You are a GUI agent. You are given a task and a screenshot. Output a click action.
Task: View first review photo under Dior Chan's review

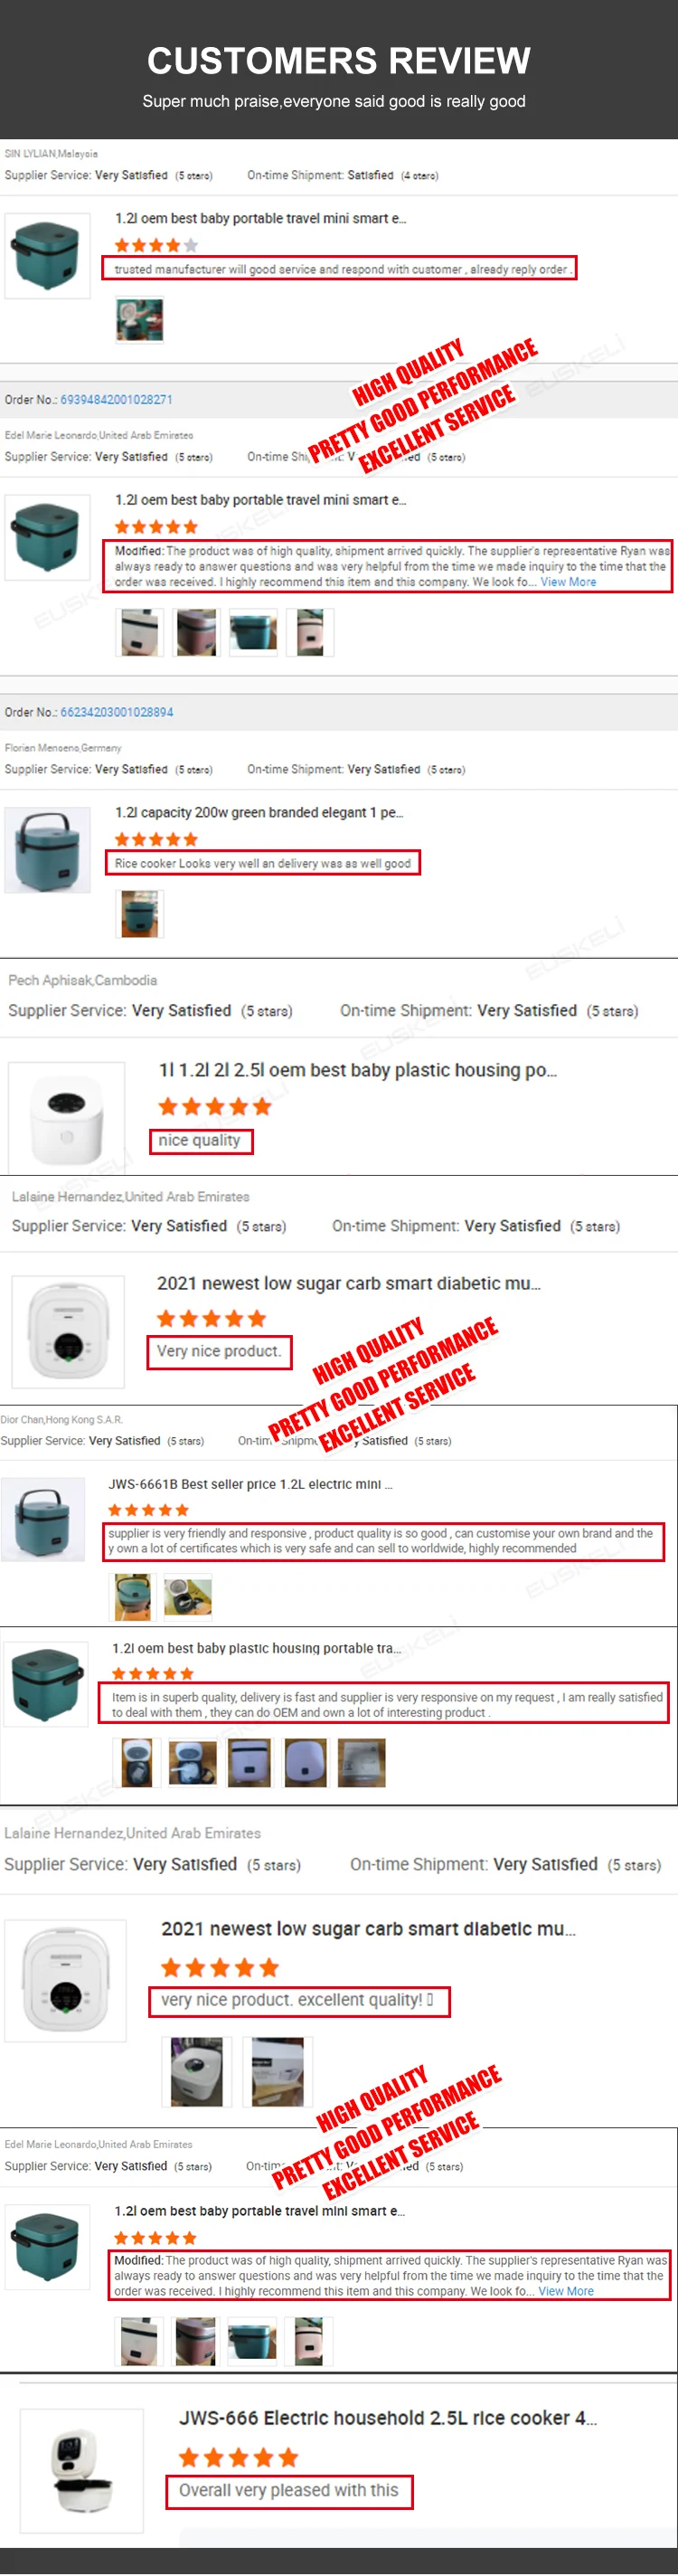click(132, 1596)
